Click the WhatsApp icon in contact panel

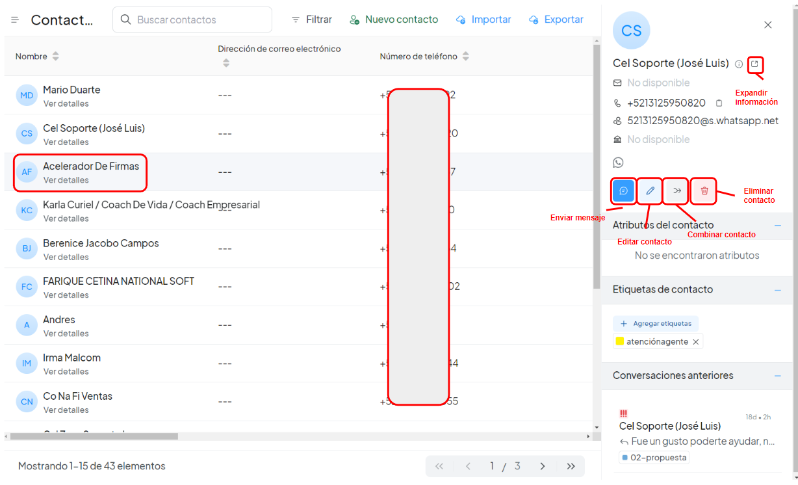click(x=618, y=163)
